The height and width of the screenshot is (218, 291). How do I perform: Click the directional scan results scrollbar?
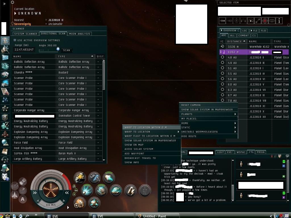pyautogui.click(x=104, y=76)
